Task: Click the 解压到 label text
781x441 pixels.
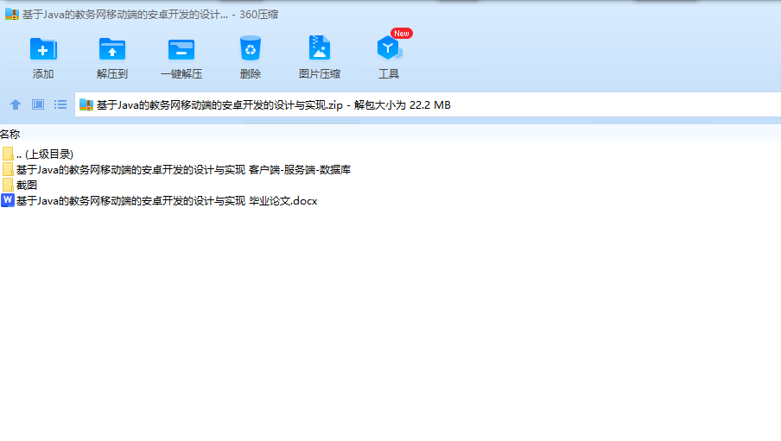Action: [x=112, y=74]
